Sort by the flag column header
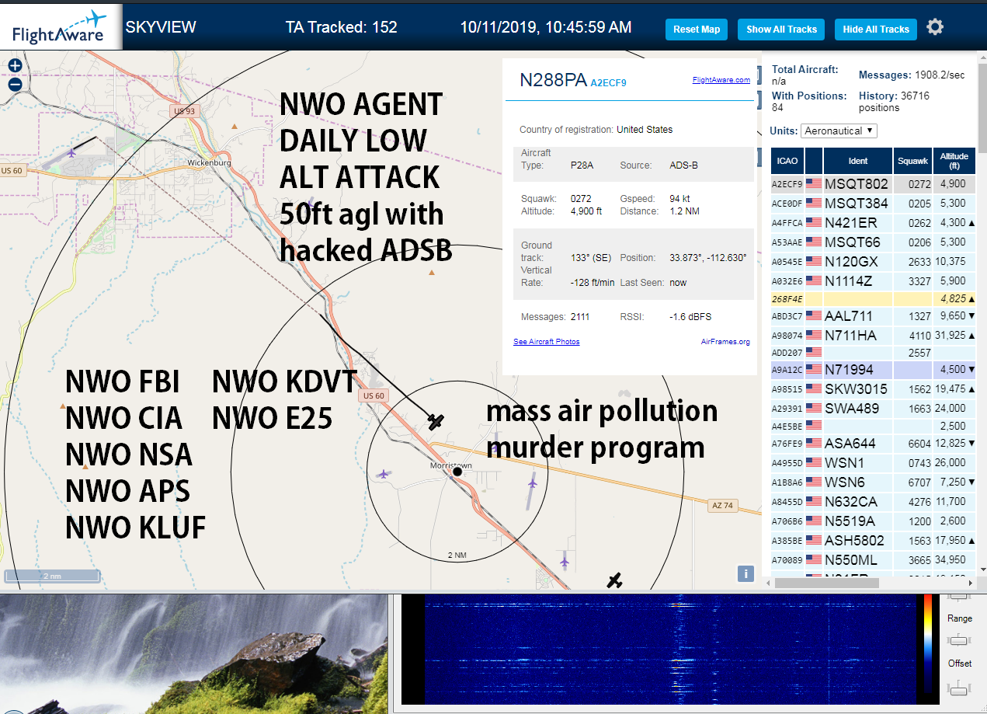Image resolution: width=987 pixels, height=714 pixels. pyautogui.click(x=814, y=161)
